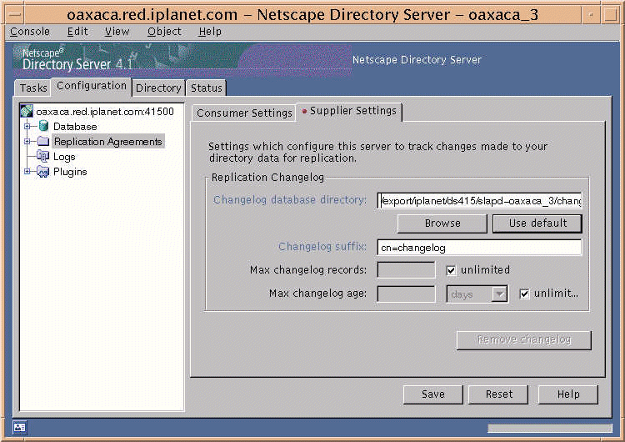Screen dimensions: 625x442
Task: Click the Changelog database directory field
Action: coord(479,201)
